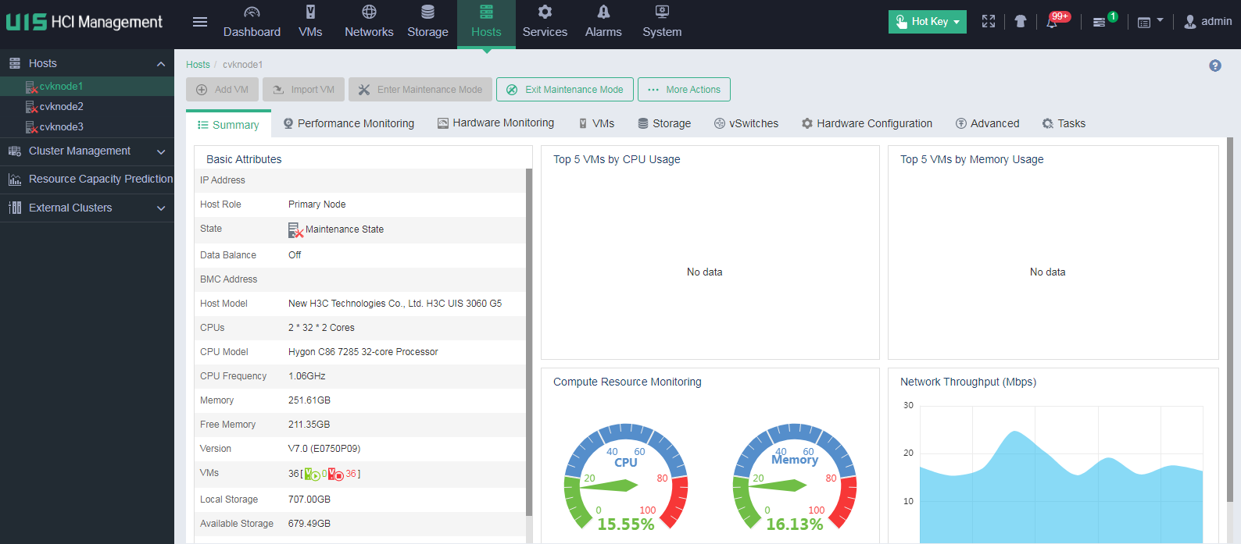Click the Cluster Management sidebar icon
Screen dimensions: 1241x544
15,151
